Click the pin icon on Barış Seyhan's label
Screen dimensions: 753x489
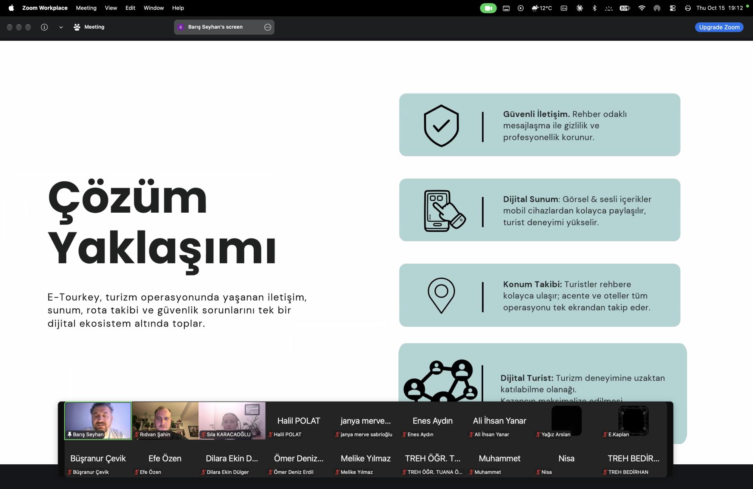69,434
